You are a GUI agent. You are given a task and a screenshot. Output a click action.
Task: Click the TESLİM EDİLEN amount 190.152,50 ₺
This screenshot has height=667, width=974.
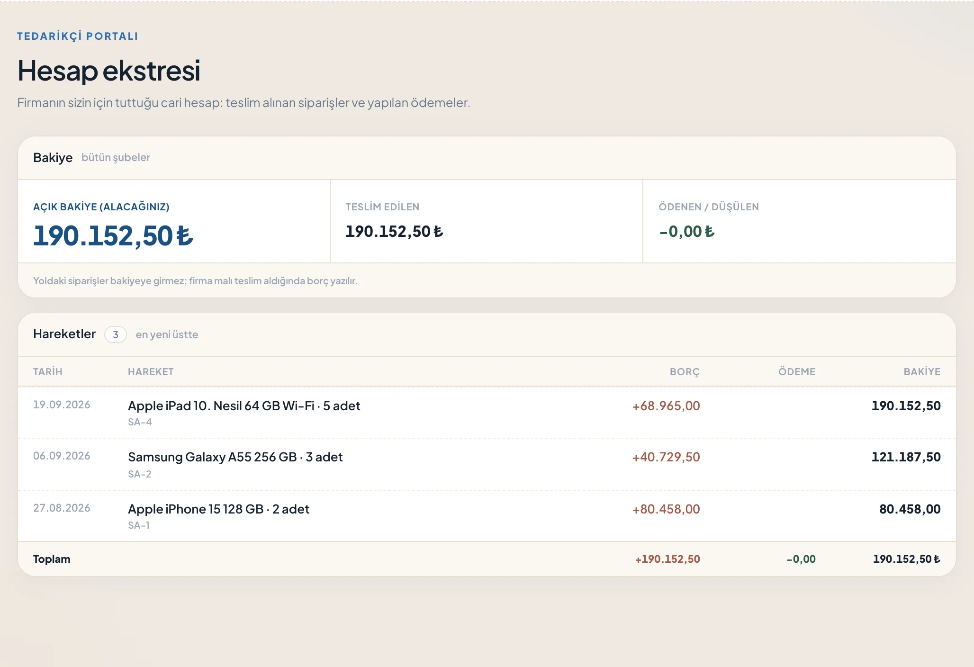click(x=394, y=232)
